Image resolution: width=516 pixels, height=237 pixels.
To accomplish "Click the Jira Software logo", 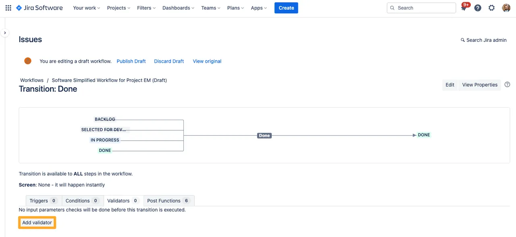I will pyautogui.click(x=40, y=8).
